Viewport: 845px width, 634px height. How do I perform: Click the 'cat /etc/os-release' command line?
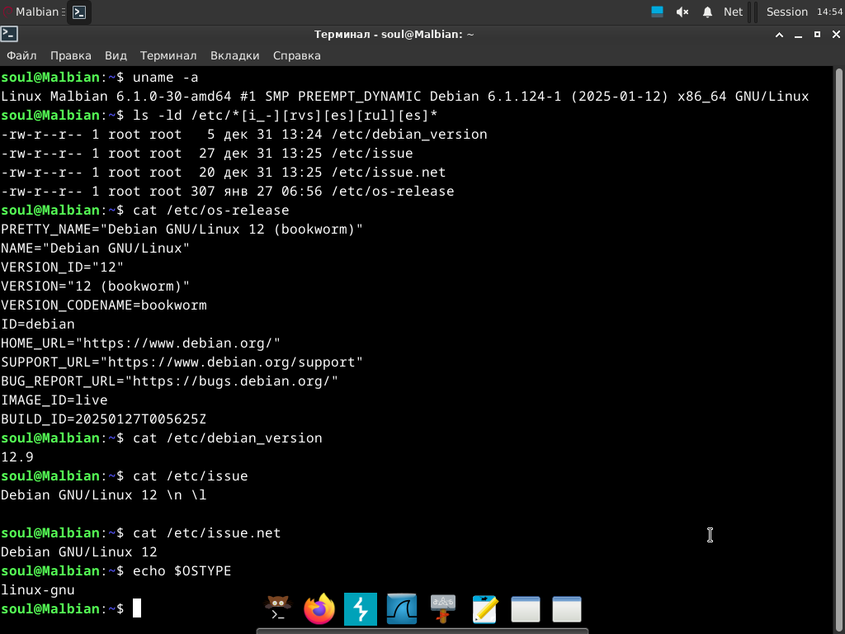(x=145, y=211)
